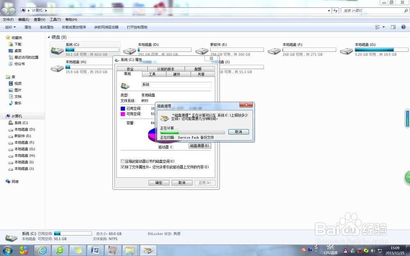The image size is (410, 256).
Task: Open the 编辑(E) menu
Action: [23, 20]
